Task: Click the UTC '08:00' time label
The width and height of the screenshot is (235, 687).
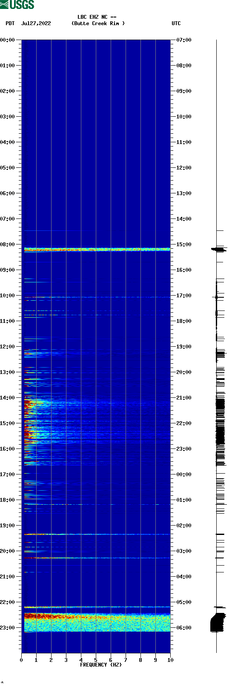Action: [x=184, y=66]
